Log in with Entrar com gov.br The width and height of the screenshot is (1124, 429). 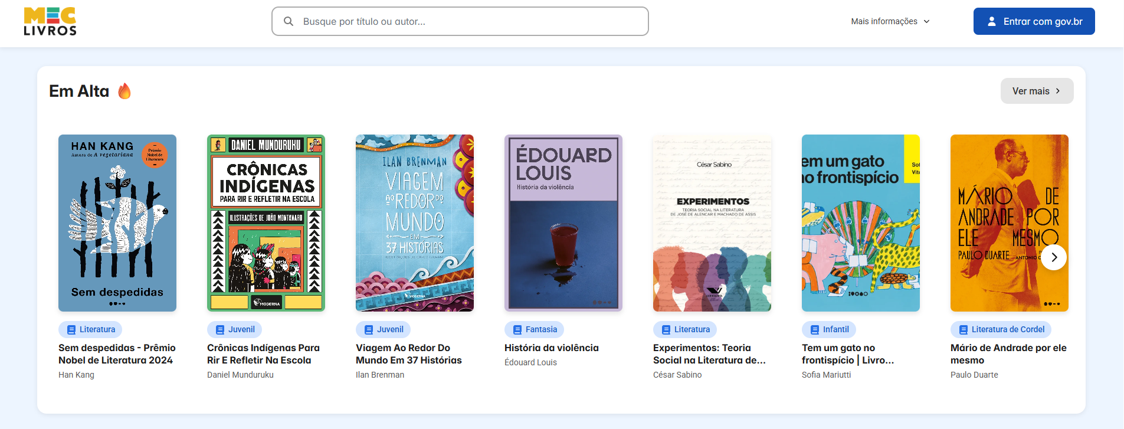coord(1034,22)
